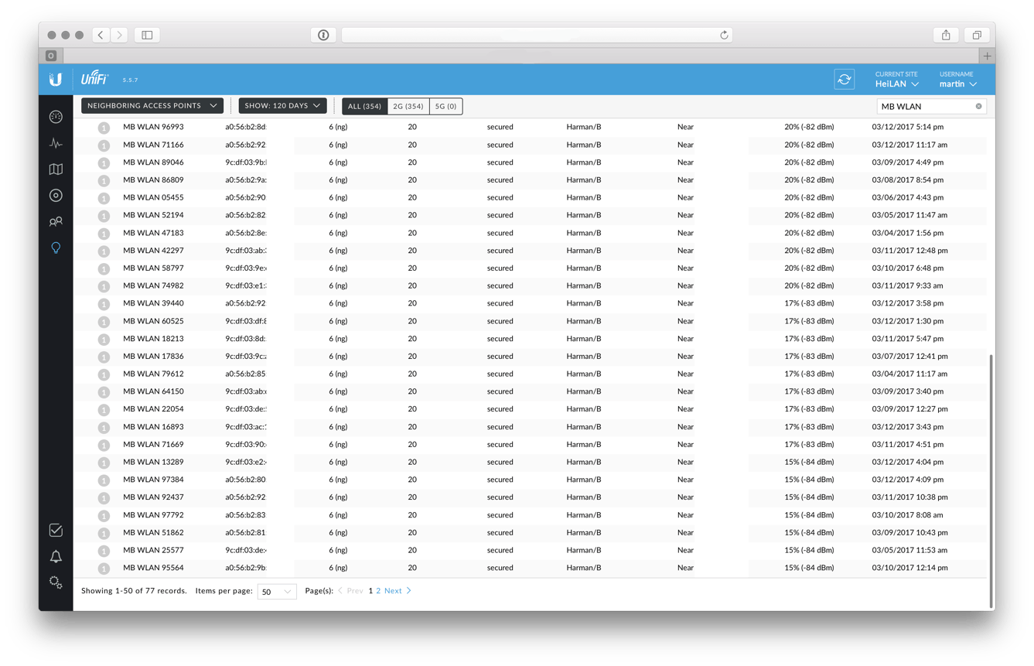Click the MB WLAN 64150 name
1034x666 pixels.
tap(153, 391)
